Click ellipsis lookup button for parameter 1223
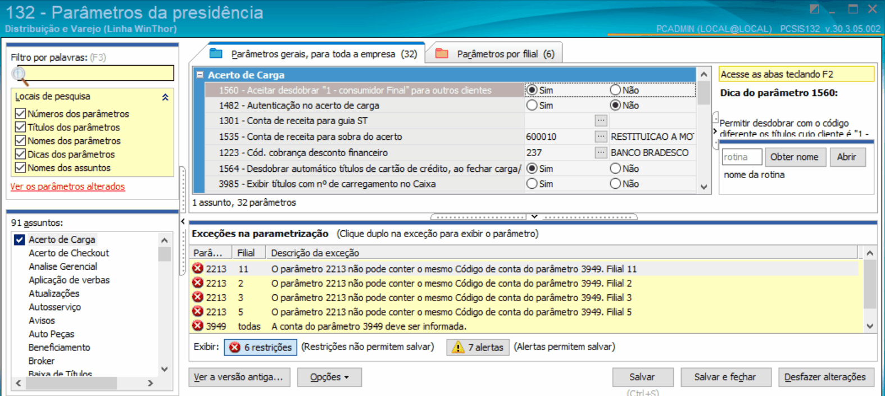 click(601, 152)
